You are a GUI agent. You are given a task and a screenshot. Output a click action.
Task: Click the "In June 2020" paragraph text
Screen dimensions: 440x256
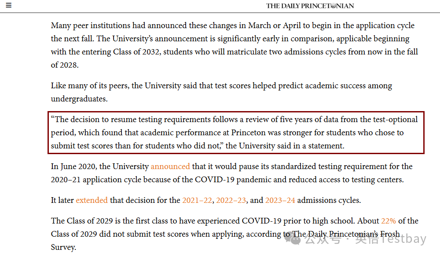[88, 166]
